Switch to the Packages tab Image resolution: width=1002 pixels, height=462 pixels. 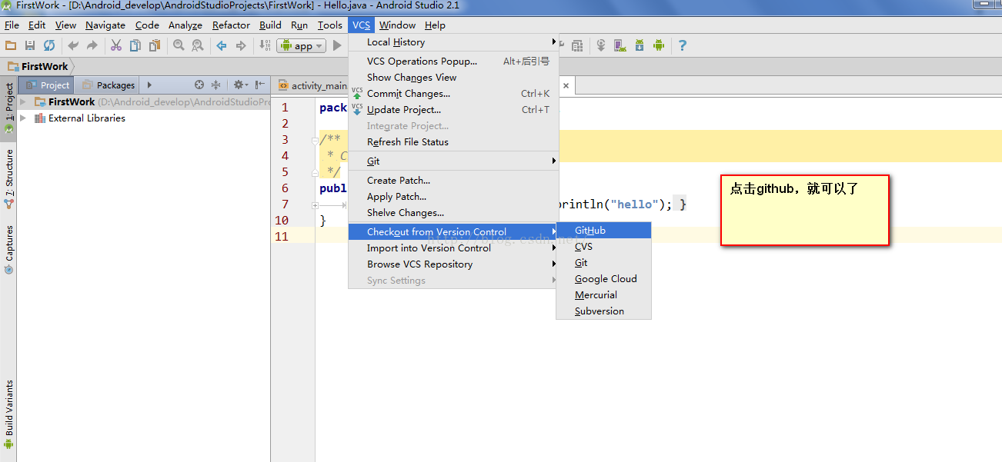coord(109,85)
